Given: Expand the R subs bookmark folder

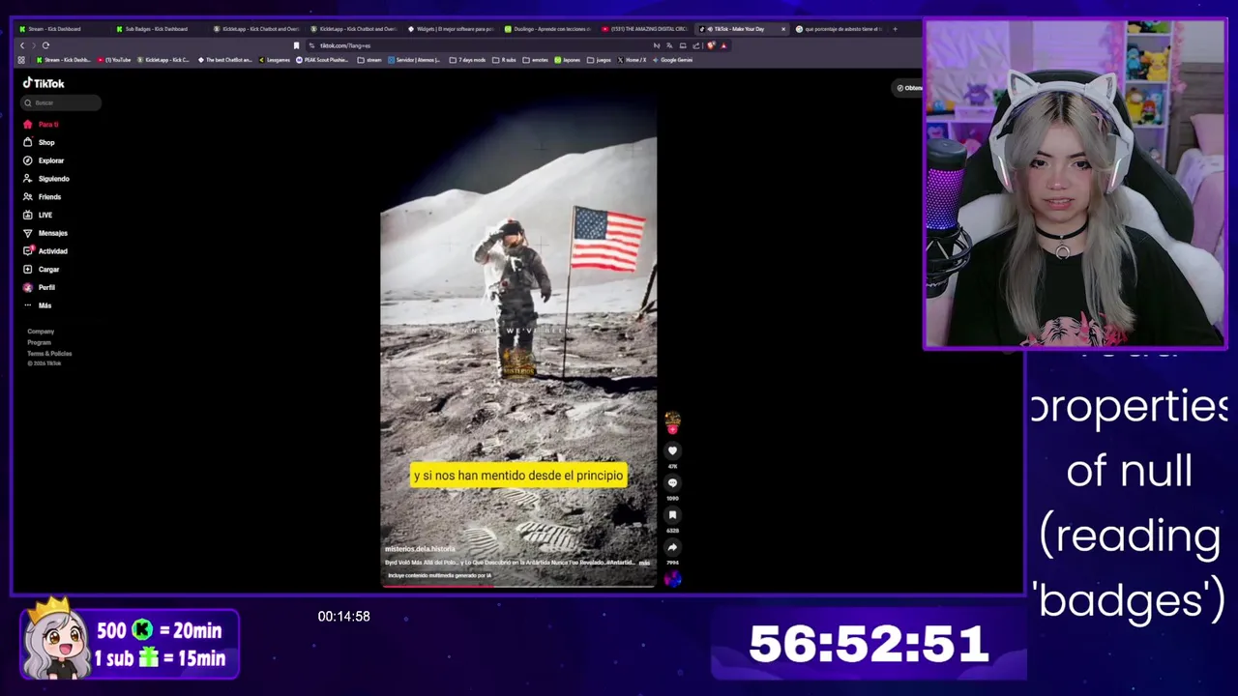Looking at the screenshot, I should [x=505, y=60].
